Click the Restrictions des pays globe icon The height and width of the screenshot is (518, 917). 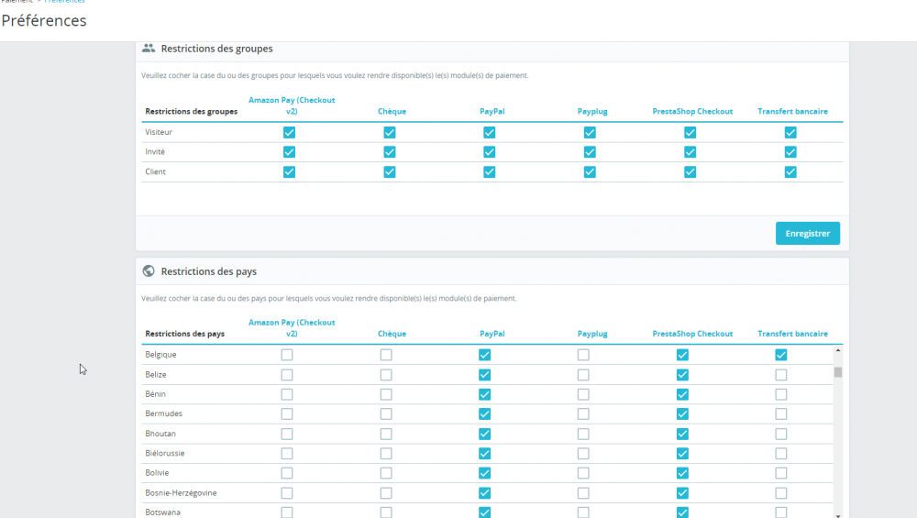149,271
